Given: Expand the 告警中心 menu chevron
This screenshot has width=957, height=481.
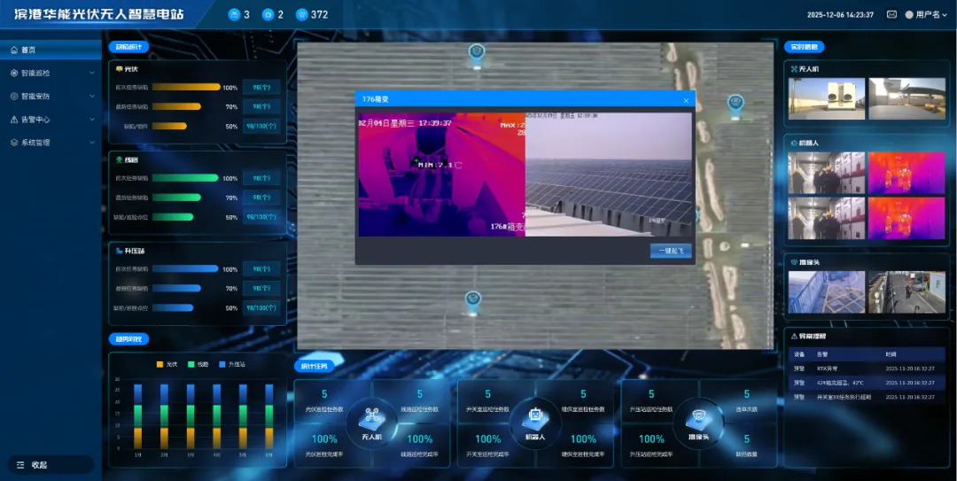Looking at the screenshot, I should pos(92,120).
